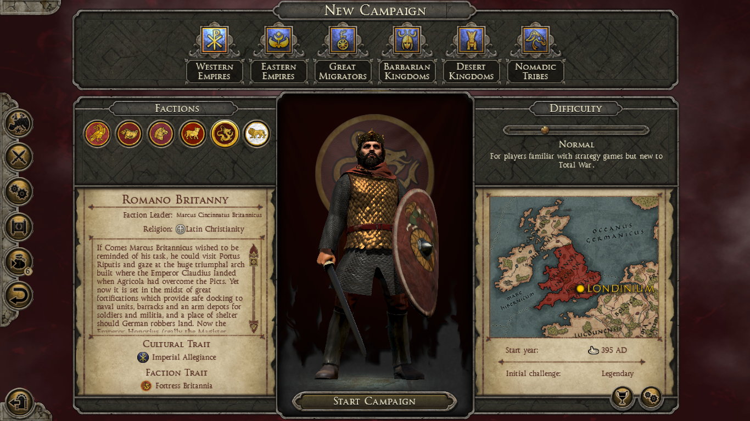Adjust the difficulty slider handle

coord(545,130)
